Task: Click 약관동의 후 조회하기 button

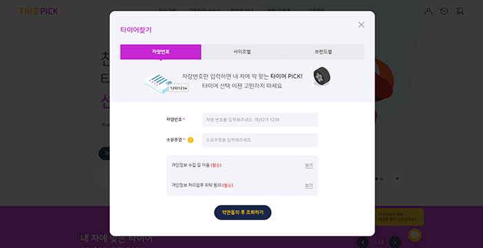Action: (x=243, y=213)
